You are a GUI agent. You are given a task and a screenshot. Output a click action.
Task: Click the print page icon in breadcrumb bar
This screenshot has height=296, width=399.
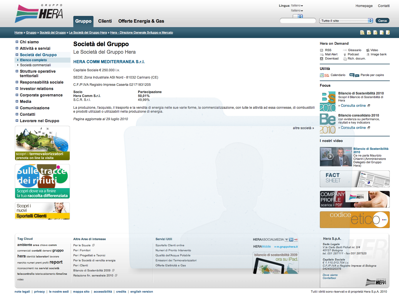click(x=375, y=32)
